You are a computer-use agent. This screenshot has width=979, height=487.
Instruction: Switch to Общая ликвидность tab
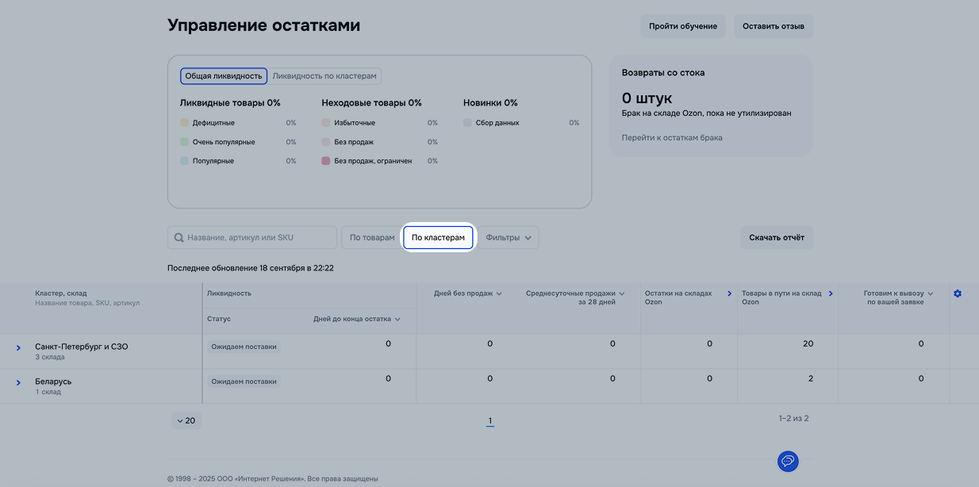click(224, 76)
